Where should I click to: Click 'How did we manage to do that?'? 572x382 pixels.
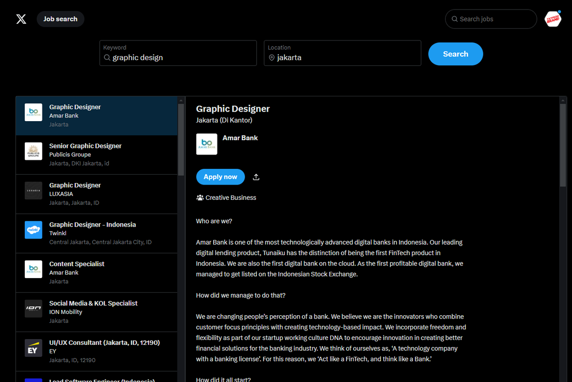[241, 295]
